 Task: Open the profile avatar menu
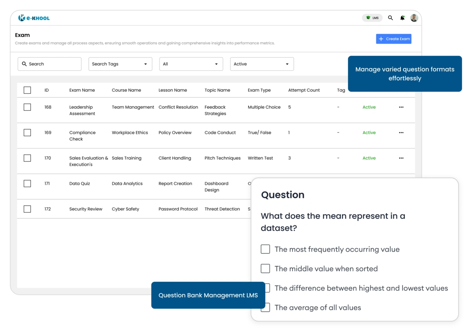pyautogui.click(x=414, y=18)
